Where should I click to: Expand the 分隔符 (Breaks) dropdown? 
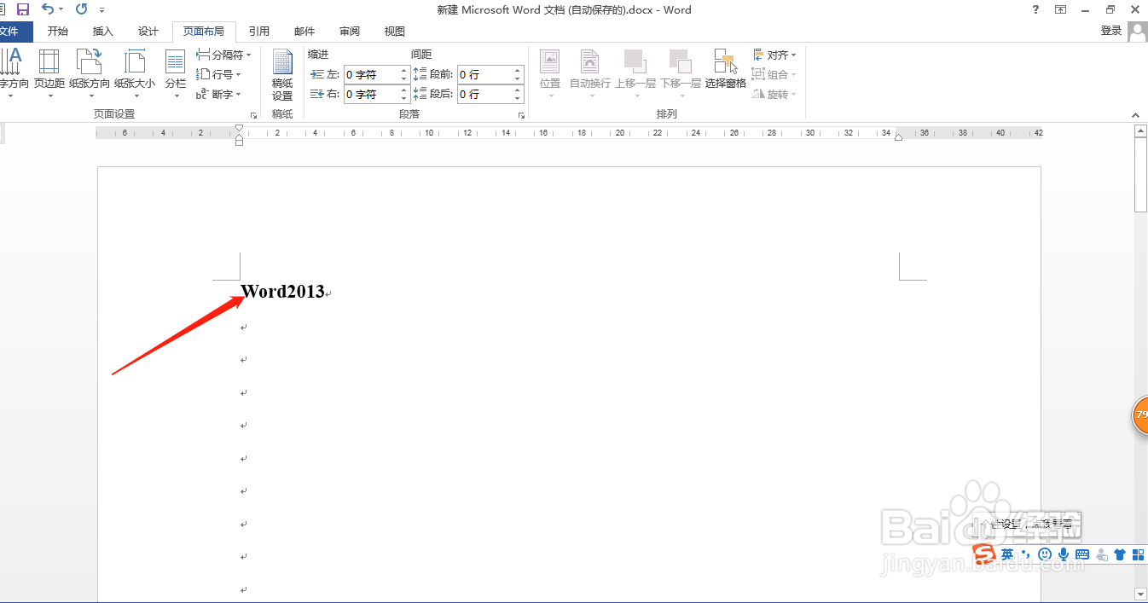pos(223,55)
